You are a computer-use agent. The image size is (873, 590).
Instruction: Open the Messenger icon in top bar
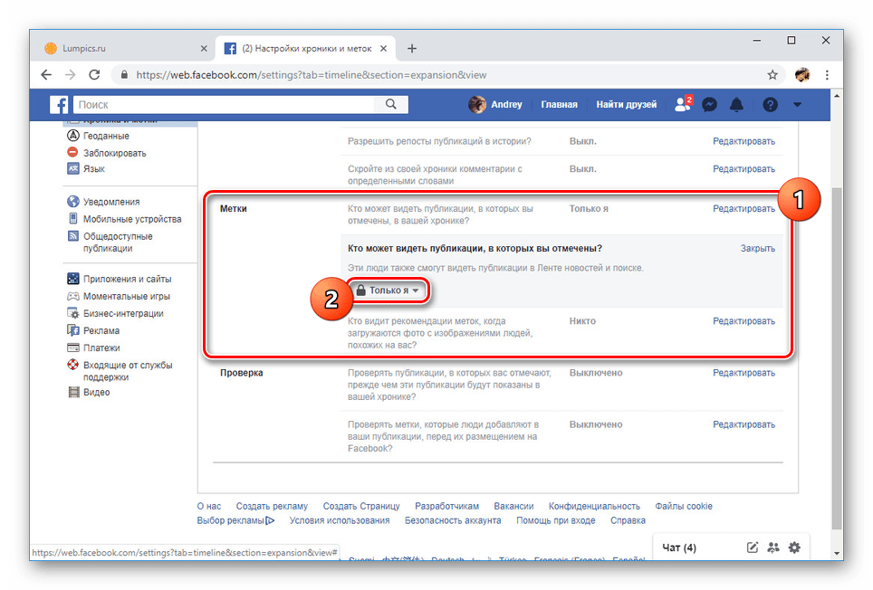tap(708, 104)
